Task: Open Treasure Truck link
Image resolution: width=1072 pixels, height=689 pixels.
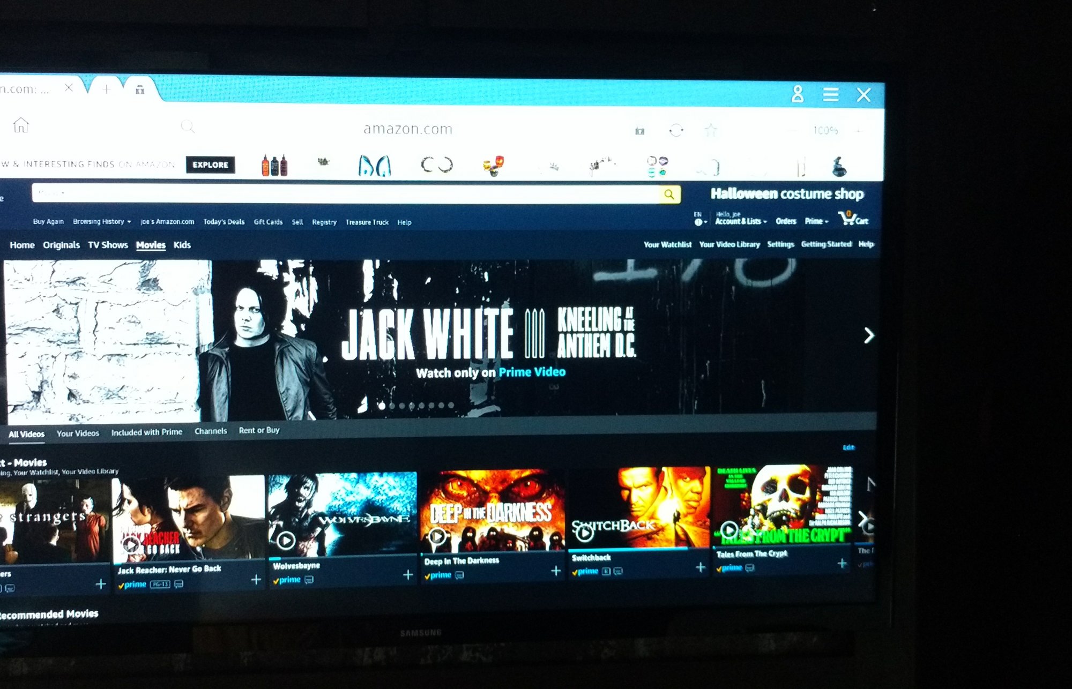Action: click(367, 222)
